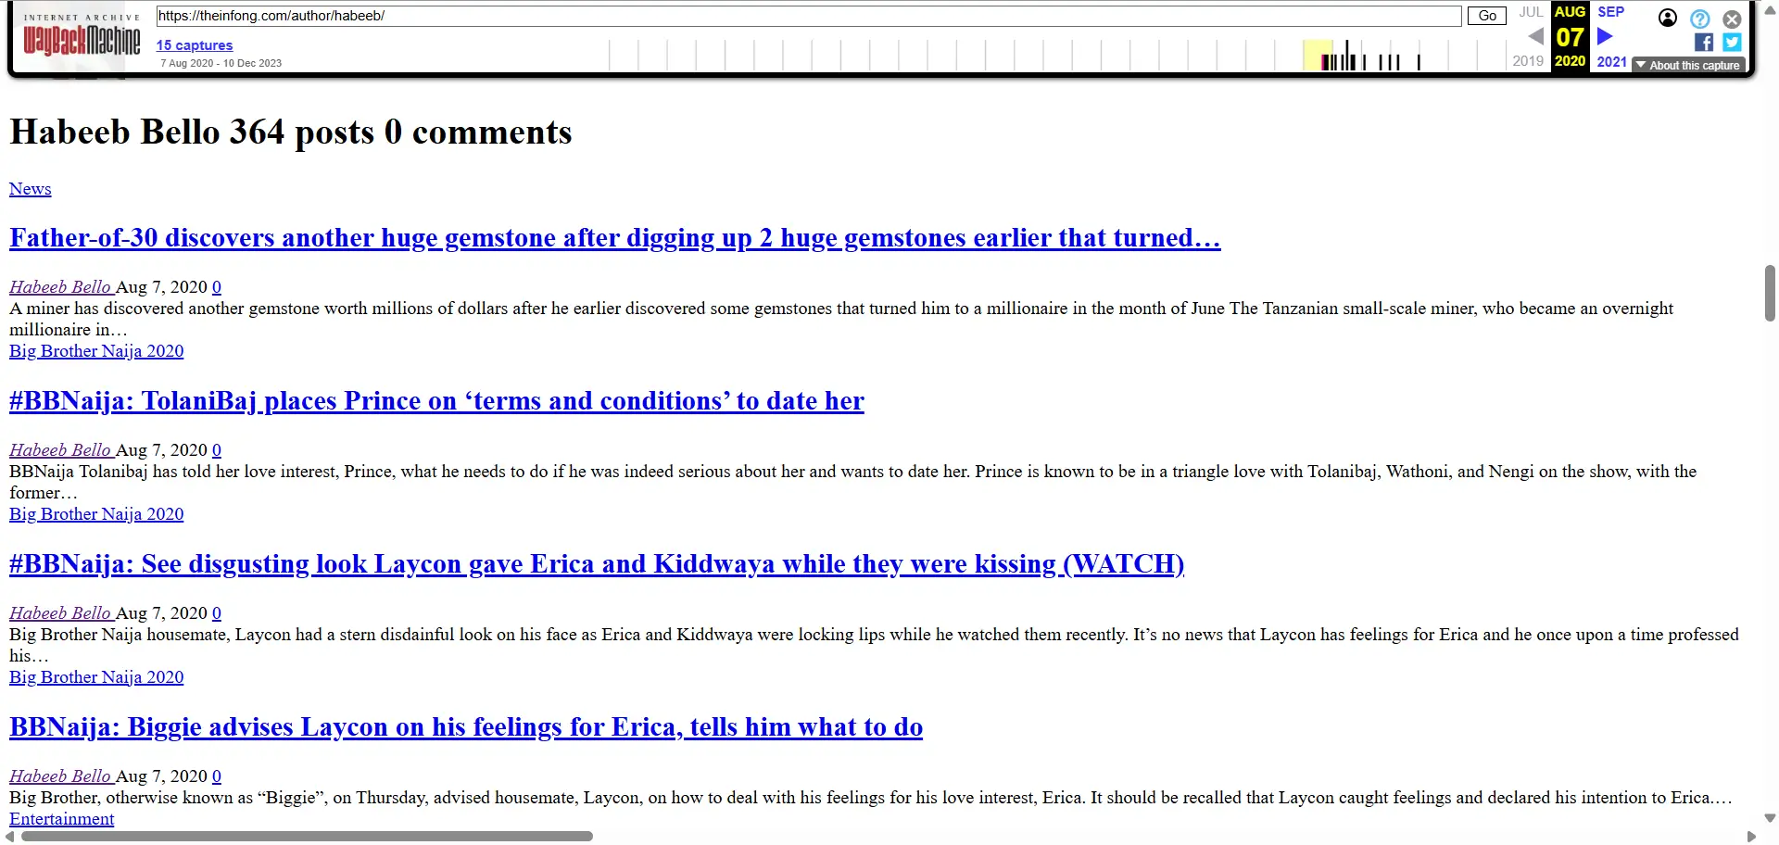Click Habeeb Bello author under TolaniBaj article
This screenshot has width=1779, height=845.
tap(60, 450)
